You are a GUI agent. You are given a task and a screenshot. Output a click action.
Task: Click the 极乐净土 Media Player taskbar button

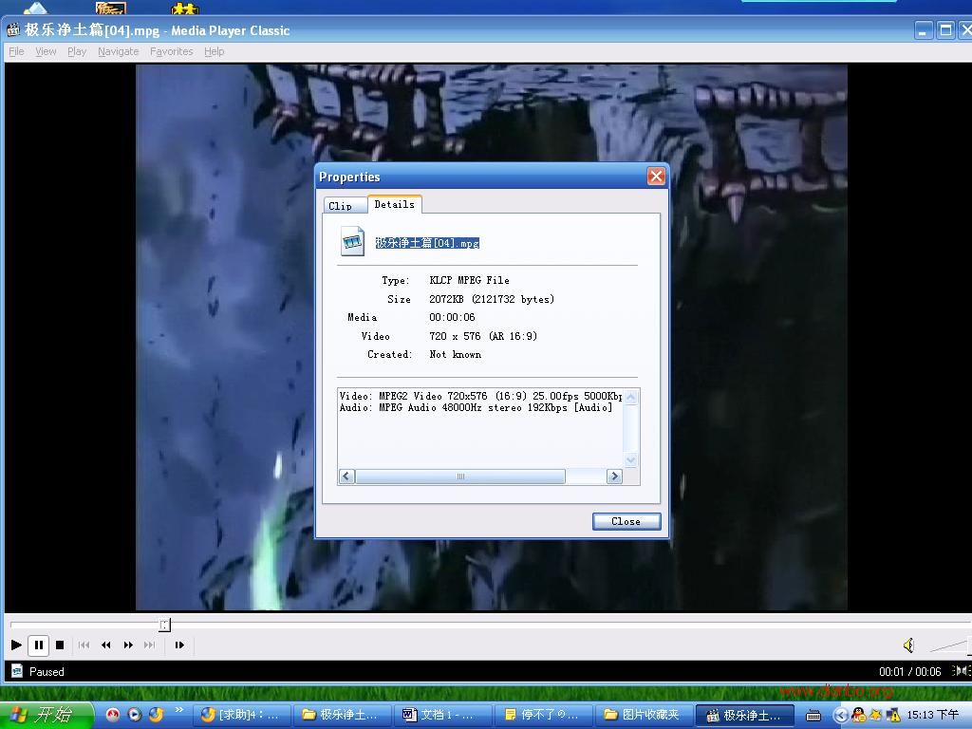click(x=745, y=716)
